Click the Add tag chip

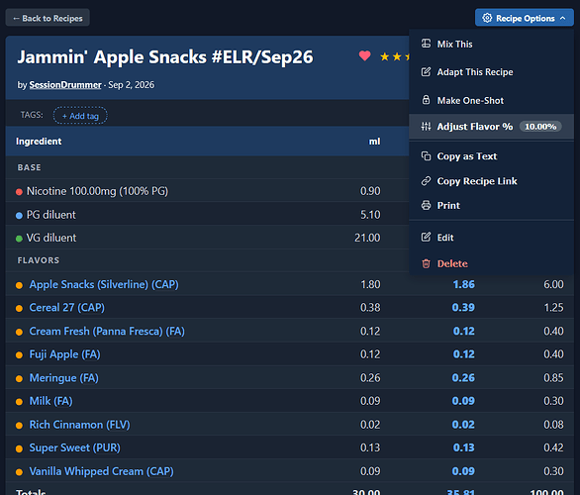pyautogui.click(x=80, y=116)
